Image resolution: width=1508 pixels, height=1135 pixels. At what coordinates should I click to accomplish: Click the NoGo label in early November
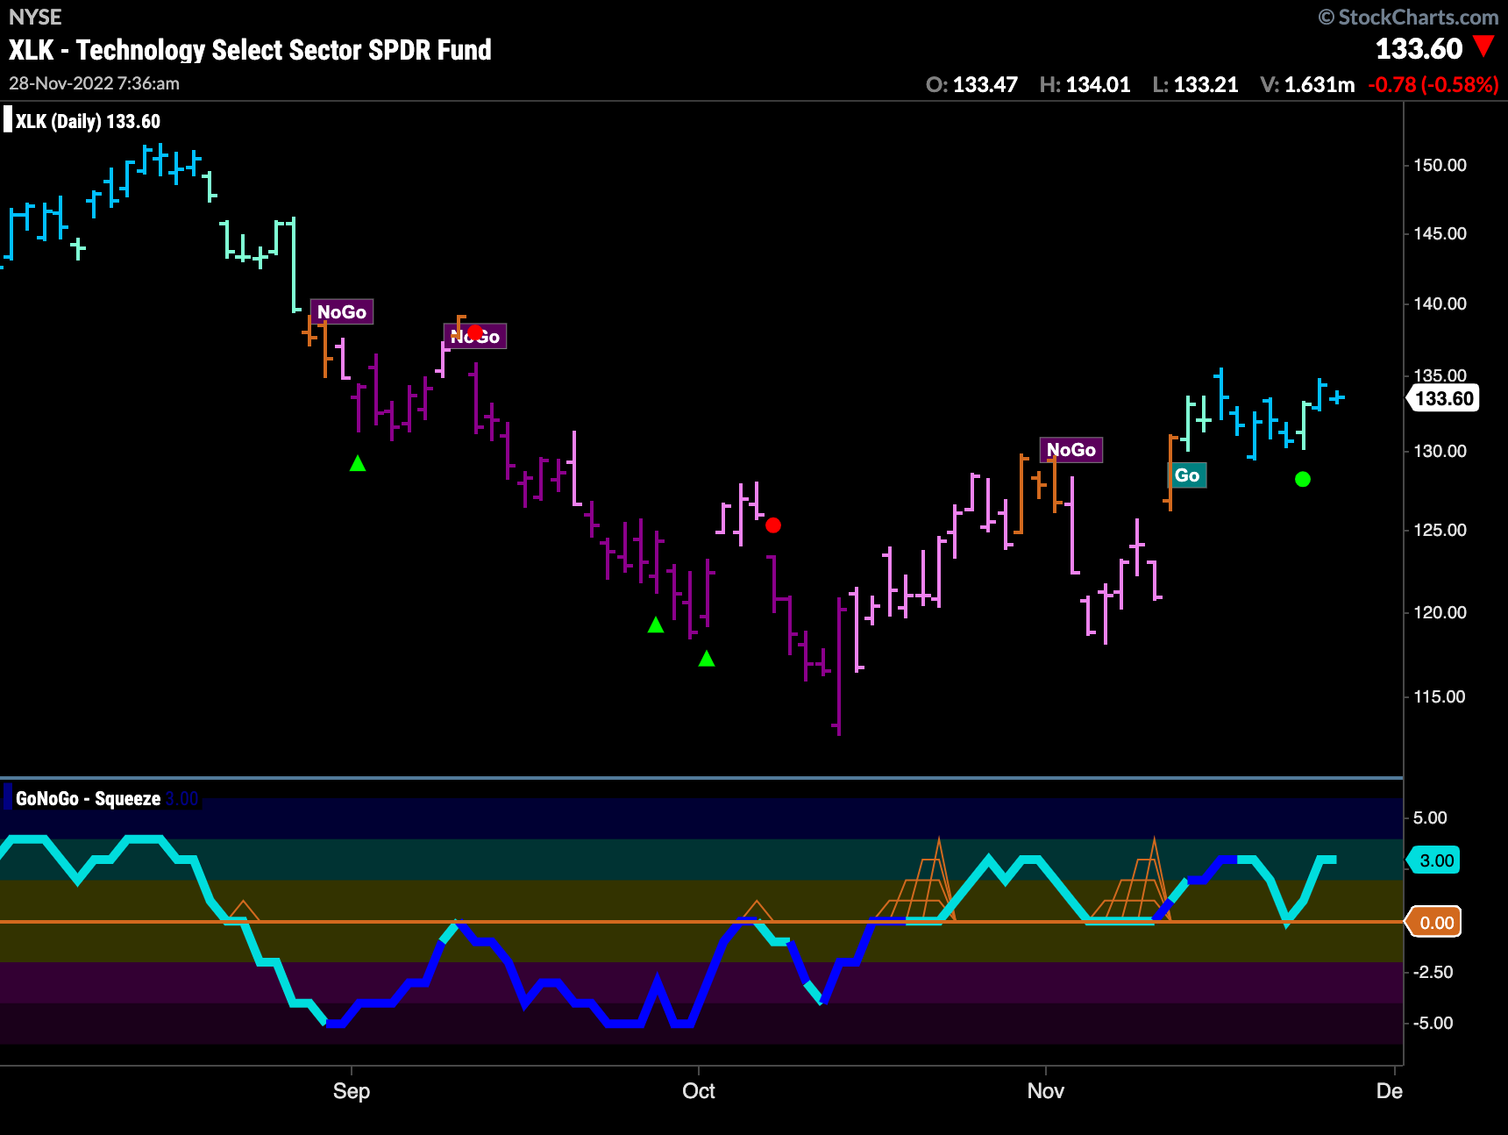pyautogui.click(x=1071, y=450)
